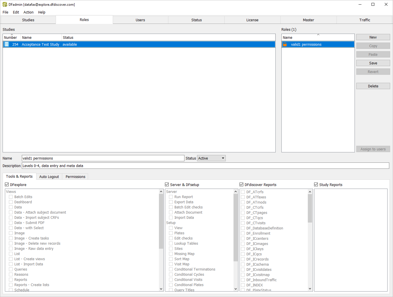
Task: Open the Action menu
Action: point(28,12)
